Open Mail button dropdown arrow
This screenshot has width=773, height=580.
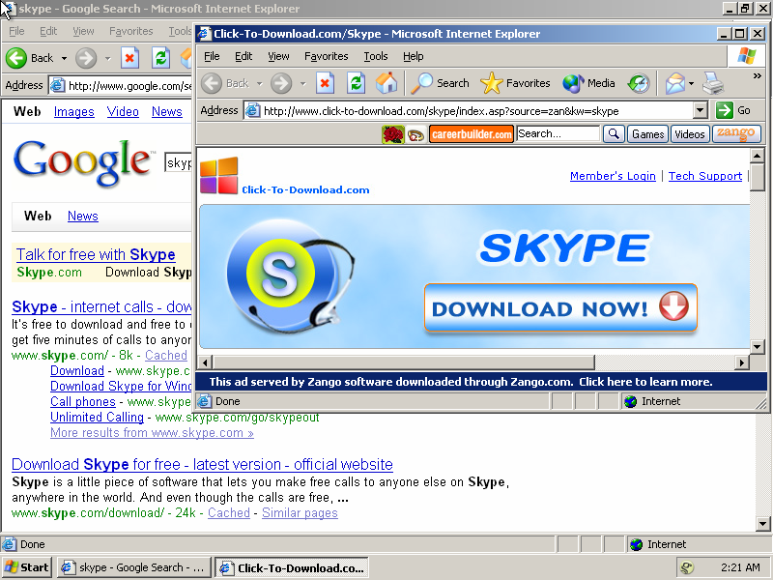pyautogui.click(x=691, y=84)
